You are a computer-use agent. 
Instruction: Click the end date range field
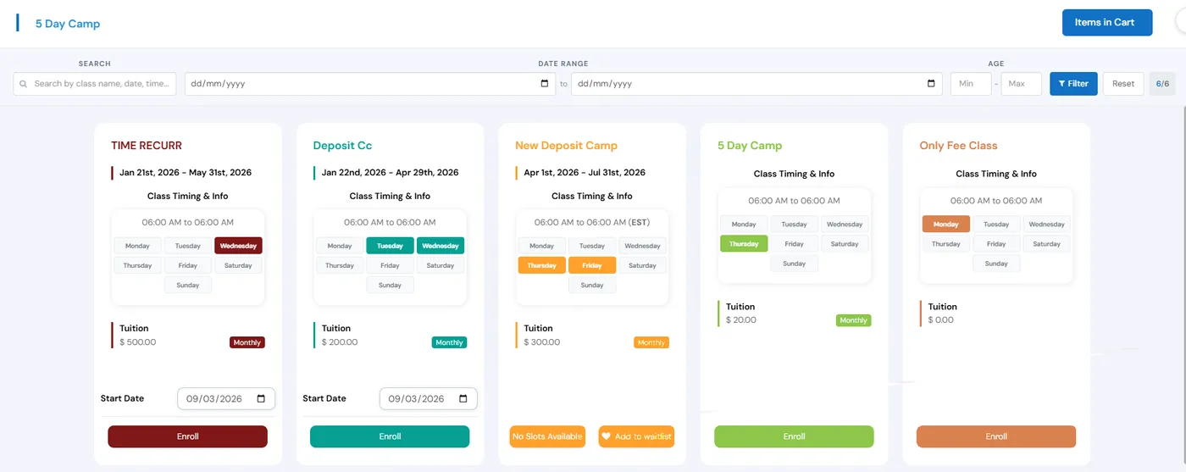(x=756, y=84)
